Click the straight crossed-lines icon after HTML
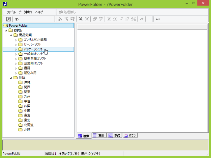 point(109,19)
